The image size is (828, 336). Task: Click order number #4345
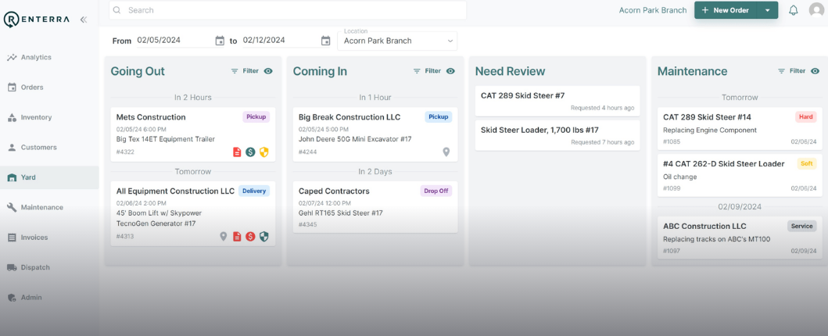tap(307, 225)
